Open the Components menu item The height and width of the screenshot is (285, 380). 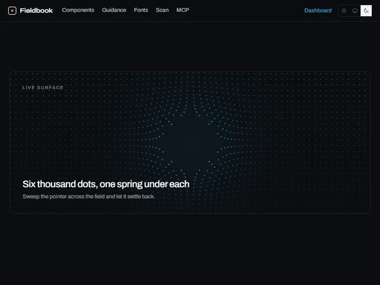click(78, 10)
